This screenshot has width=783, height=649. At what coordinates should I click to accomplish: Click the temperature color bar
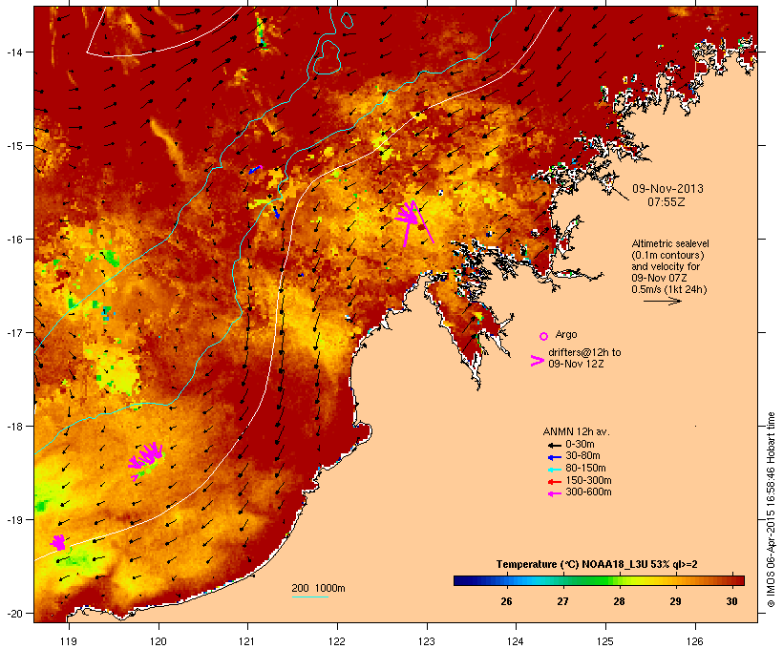(x=599, y=580)
